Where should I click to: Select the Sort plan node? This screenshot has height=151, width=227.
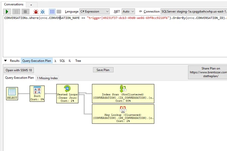(x=37, y=94)
